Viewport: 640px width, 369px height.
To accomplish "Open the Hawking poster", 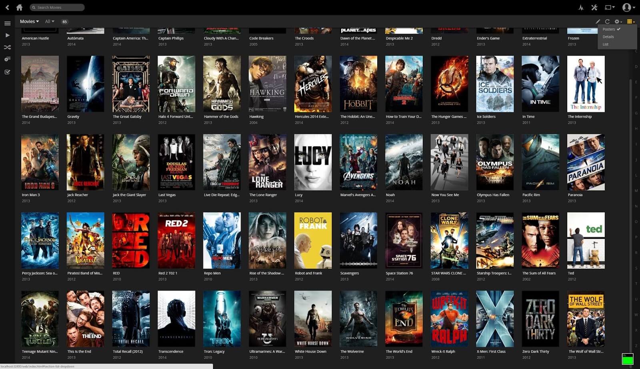I will 267,84.
